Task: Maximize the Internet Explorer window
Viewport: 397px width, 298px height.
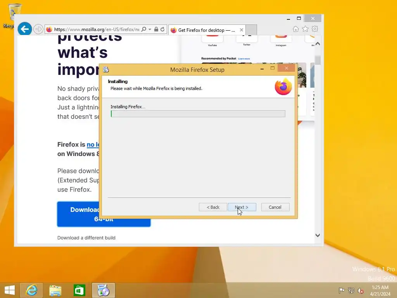Action: point(299,19)
